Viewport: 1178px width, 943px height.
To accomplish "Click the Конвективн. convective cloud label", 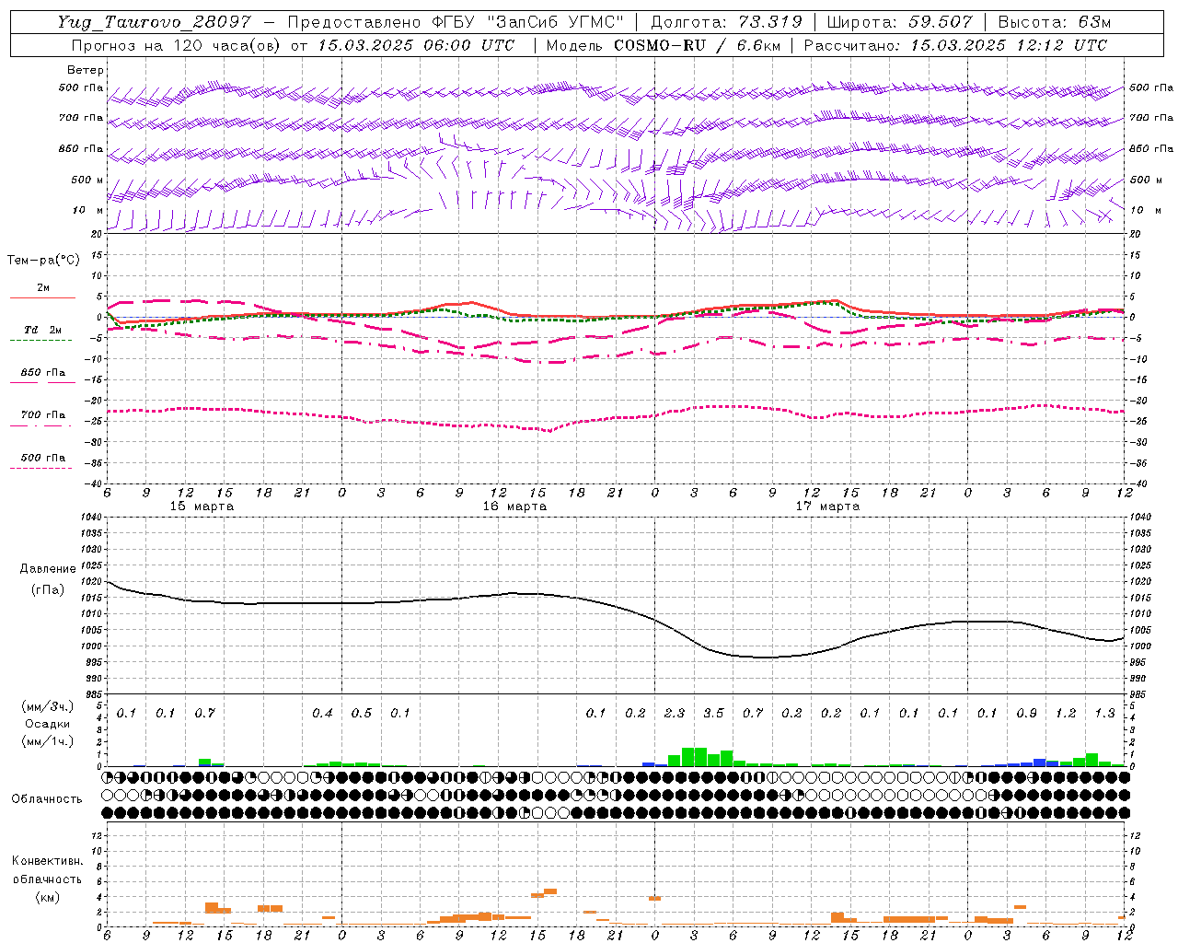I will pos(47,861).
